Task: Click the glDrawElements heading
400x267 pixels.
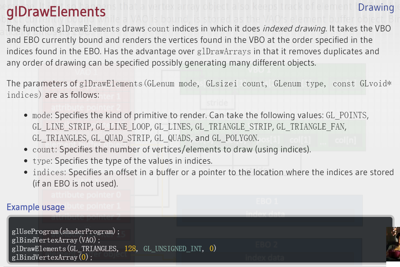Action: [56, 12]
